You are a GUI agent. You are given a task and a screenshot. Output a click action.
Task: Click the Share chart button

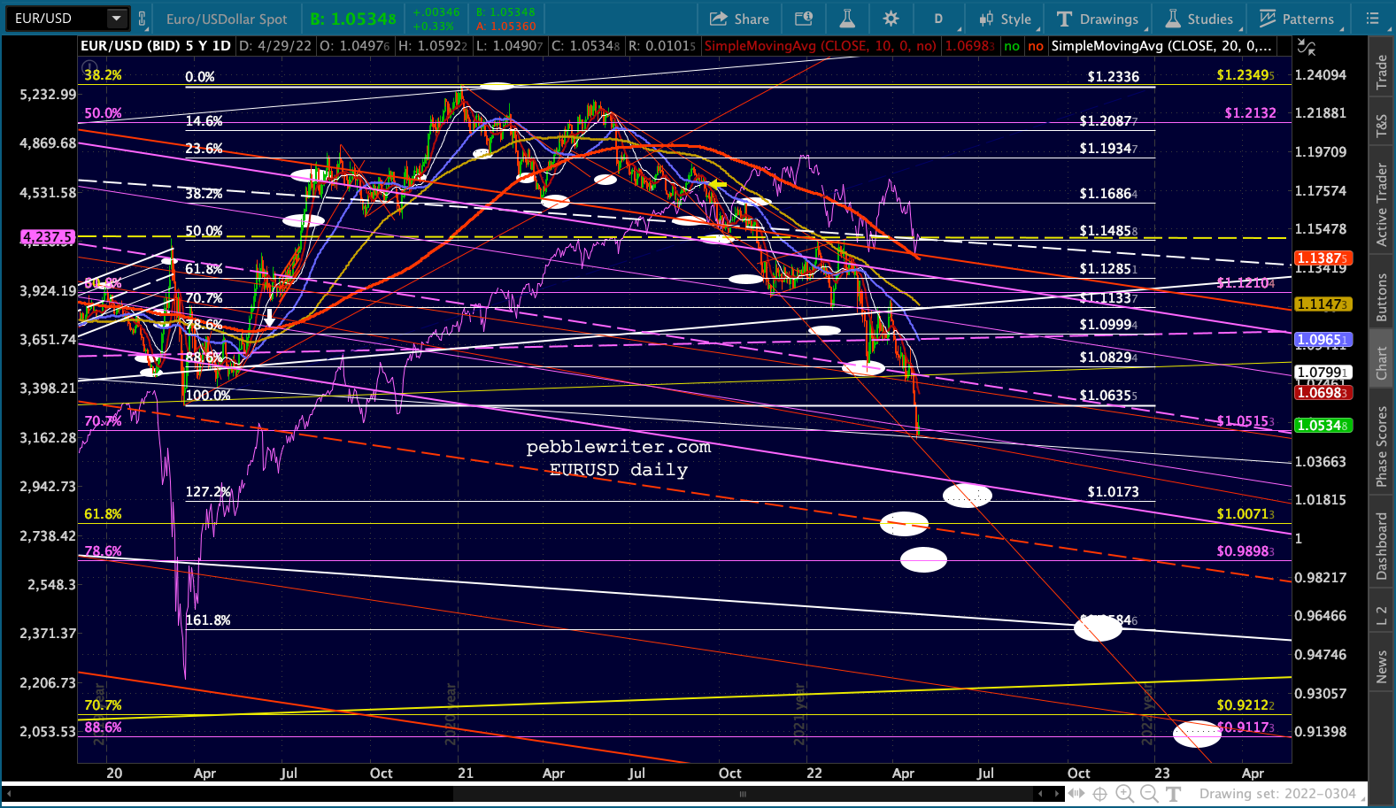pyautogui.click(x=739, y=19)
